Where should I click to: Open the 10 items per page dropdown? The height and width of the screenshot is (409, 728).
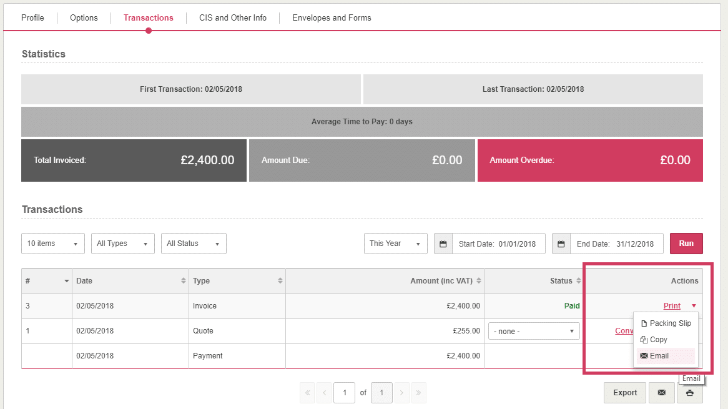pos(53,244)
